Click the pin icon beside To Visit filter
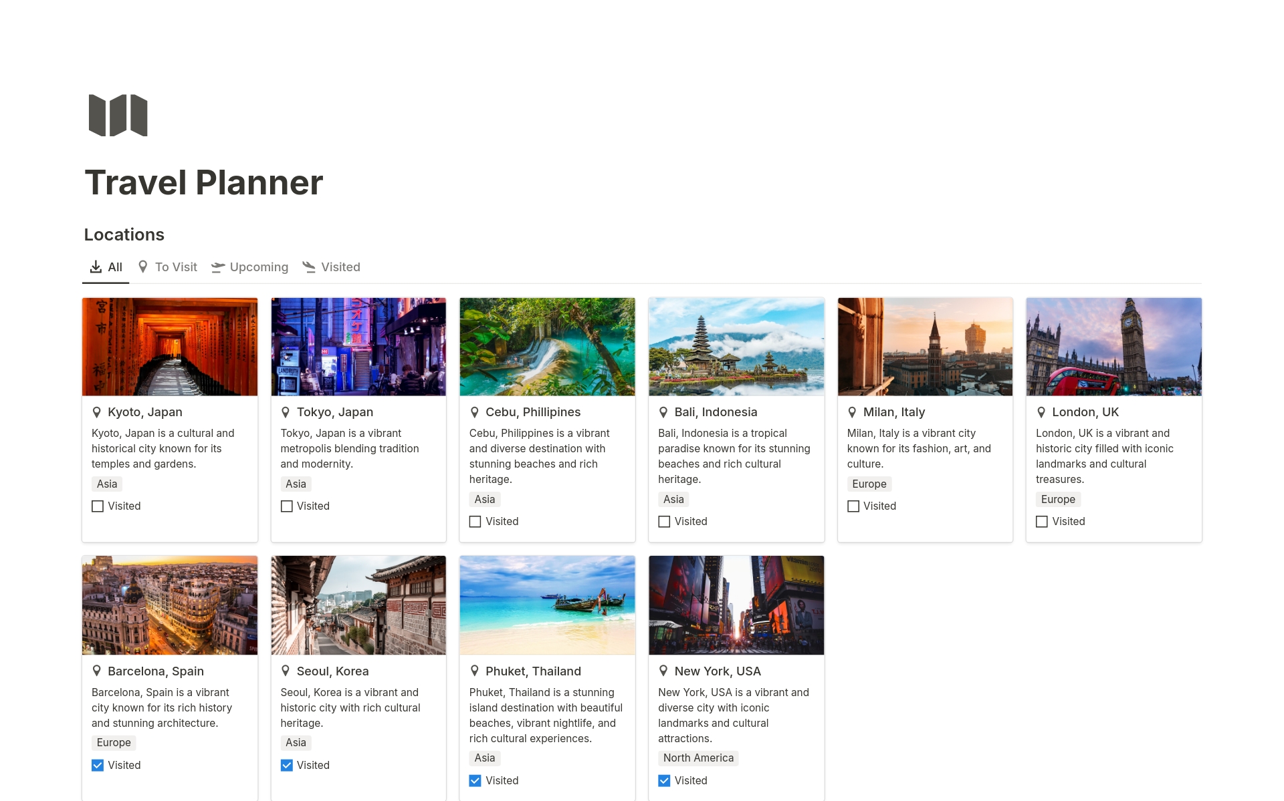The height and width of the screenshot is (801, 1284). [x=144, y=267]
